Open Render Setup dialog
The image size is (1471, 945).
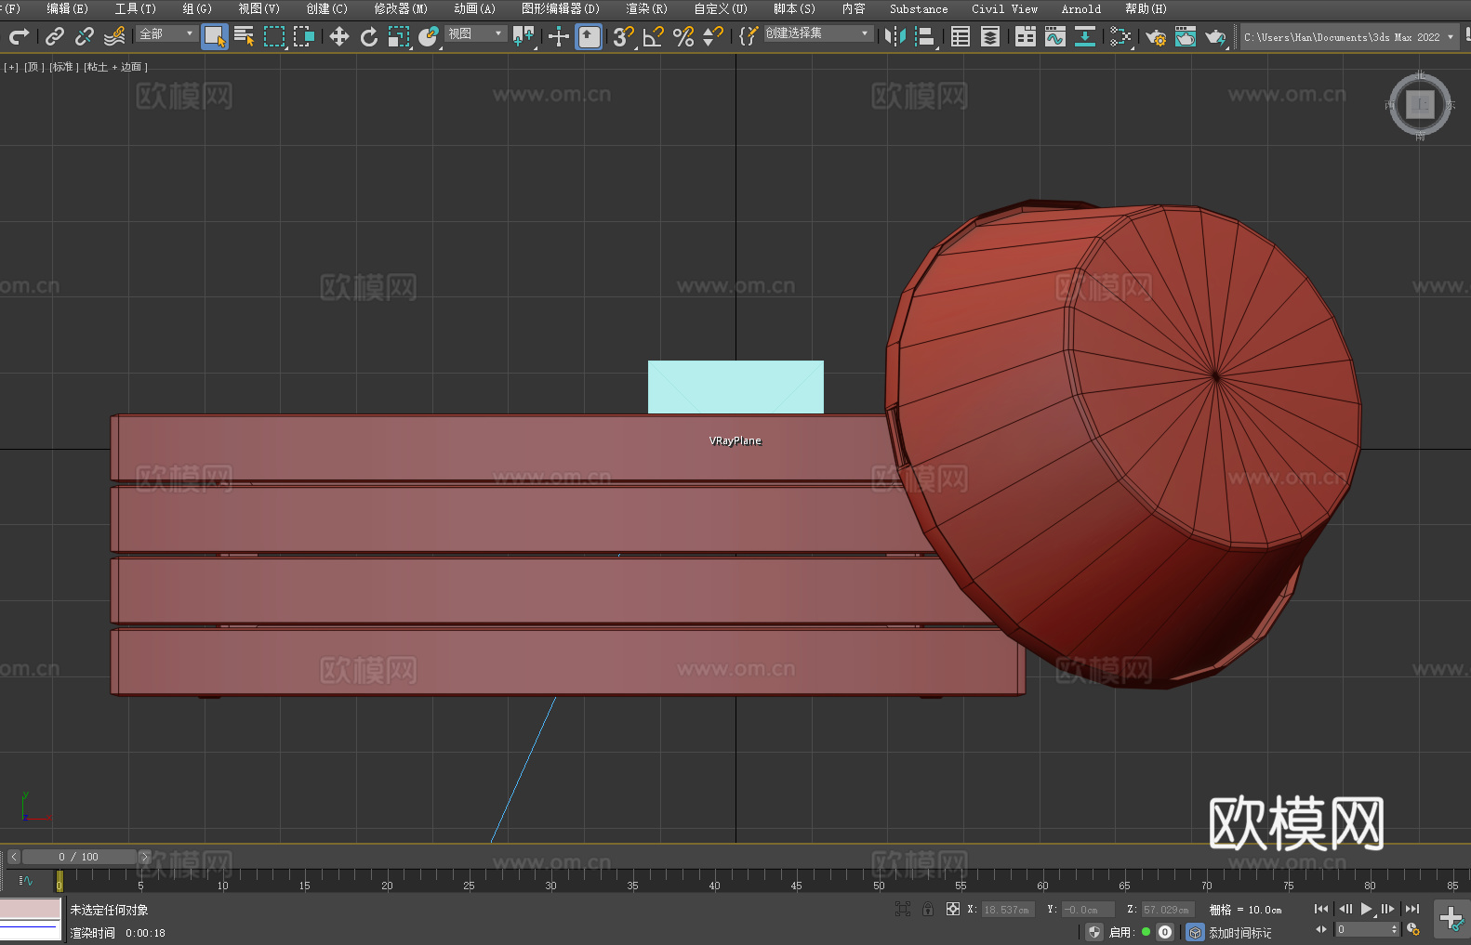tap(1156, 36)
